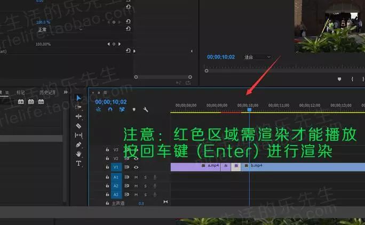The width and height of the screenshot is (365, 225).
Task: Add keyframe in 100.00% row
Action: [114, 44]
